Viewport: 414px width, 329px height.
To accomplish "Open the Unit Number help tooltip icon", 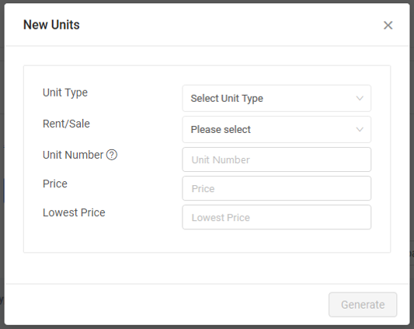I will tap(112, 155).
